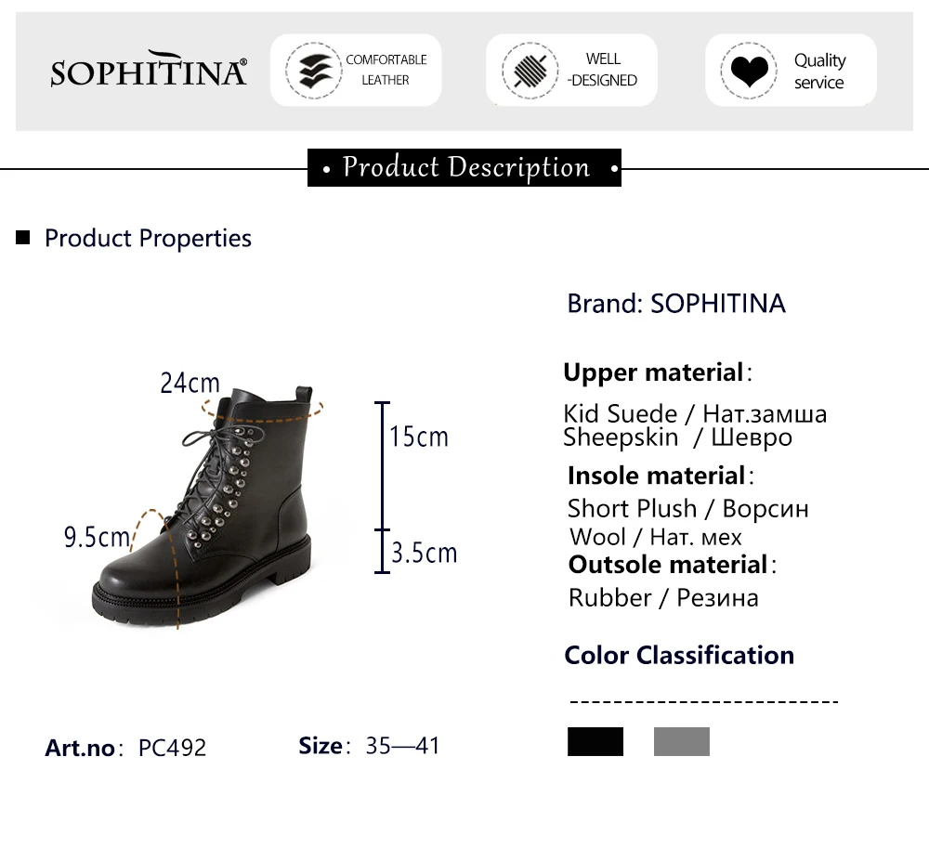Click the black square Product Properties bullet

(x=23, y=238)
